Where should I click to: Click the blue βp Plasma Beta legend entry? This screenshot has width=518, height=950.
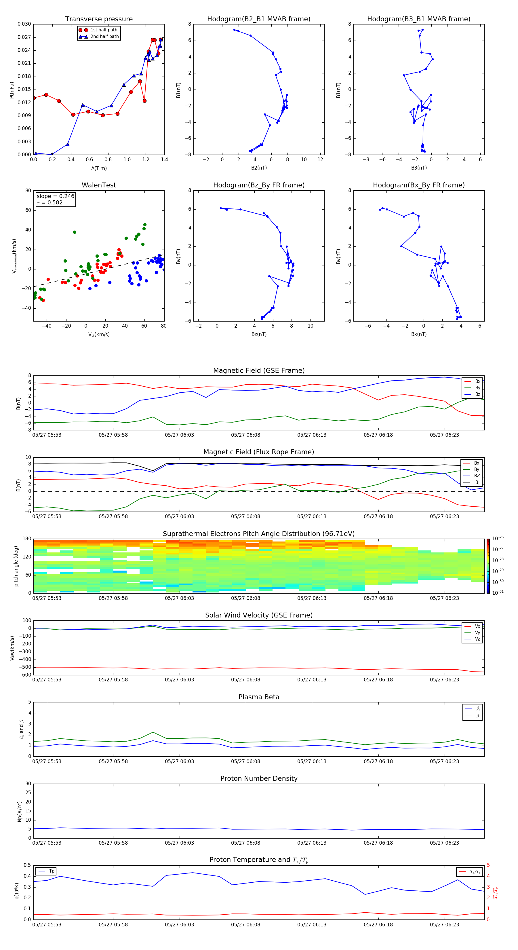pos(473,708)
